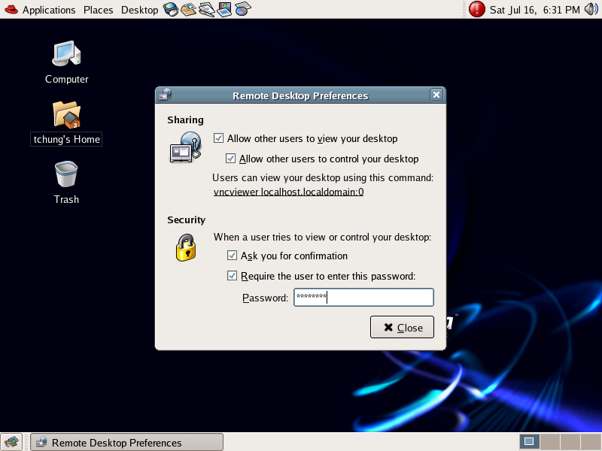602x451 pixels.
Task: Launch the word processor panel icon
Action: tap(206, 9)
